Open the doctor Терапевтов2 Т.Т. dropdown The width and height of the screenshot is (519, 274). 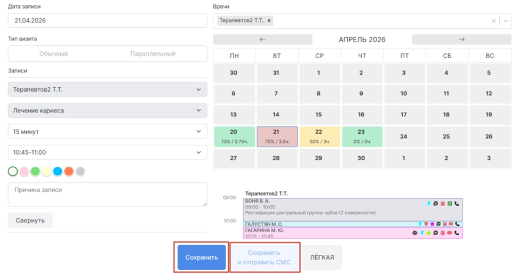107,90
